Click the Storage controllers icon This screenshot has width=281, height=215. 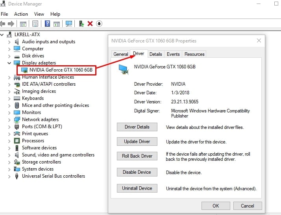tap(17, 162)
